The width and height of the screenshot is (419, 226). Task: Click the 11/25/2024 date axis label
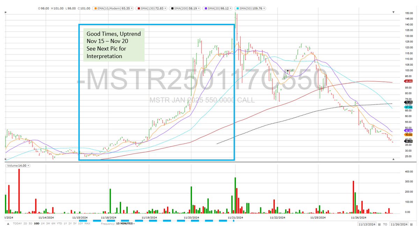pyautogui.click(x=318, y=217)
